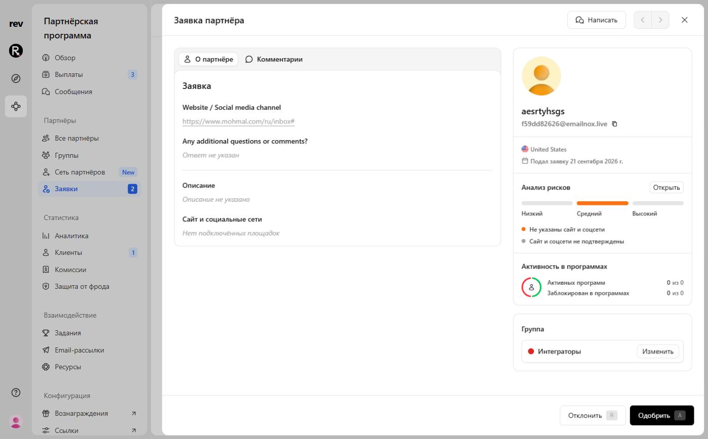
Task: Click the rev logo
Action: 16,24
